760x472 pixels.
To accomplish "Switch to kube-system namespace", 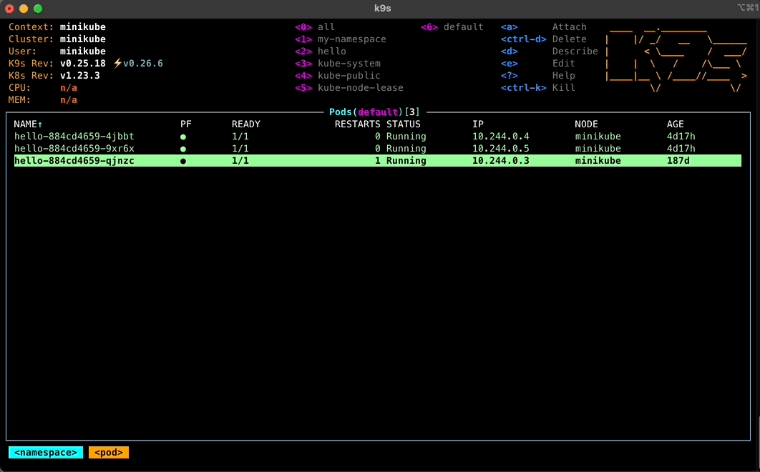I will tap(338, 63).
